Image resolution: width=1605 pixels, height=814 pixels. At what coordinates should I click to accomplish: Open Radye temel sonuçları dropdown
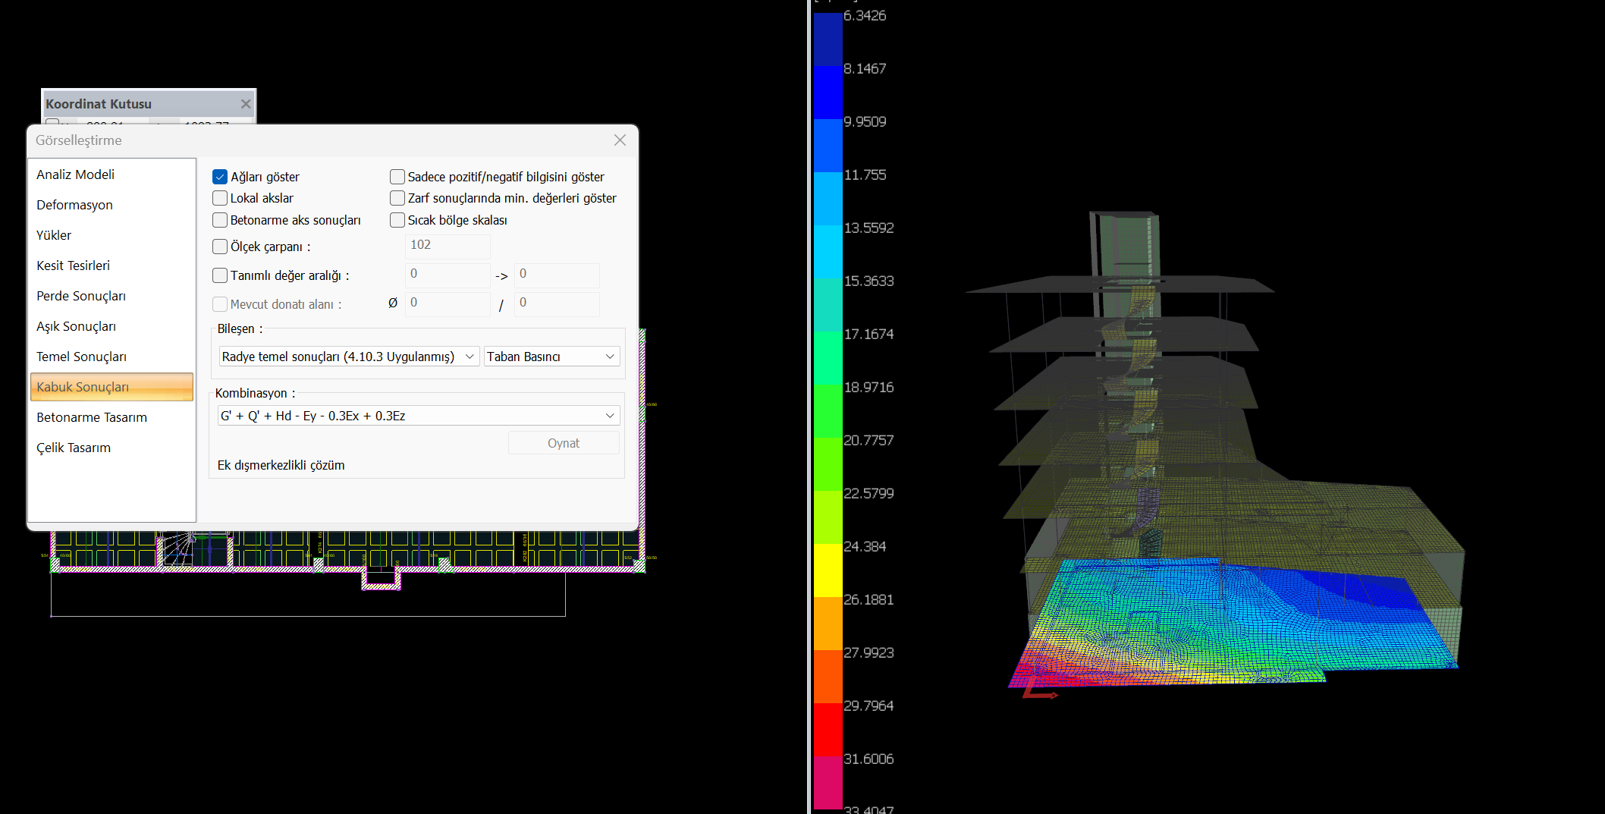(349, 357)
